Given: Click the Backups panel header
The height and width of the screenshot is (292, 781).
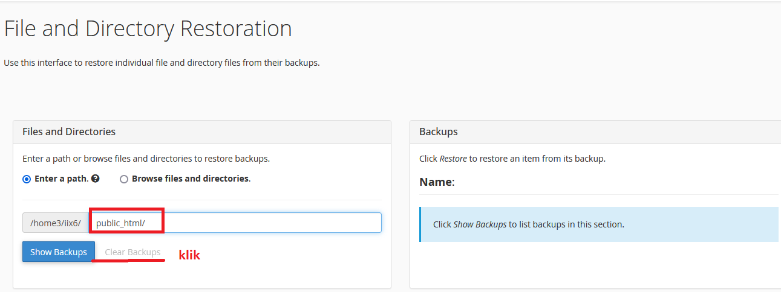Looking at the screenshot, I should click(x=439, y=132).
